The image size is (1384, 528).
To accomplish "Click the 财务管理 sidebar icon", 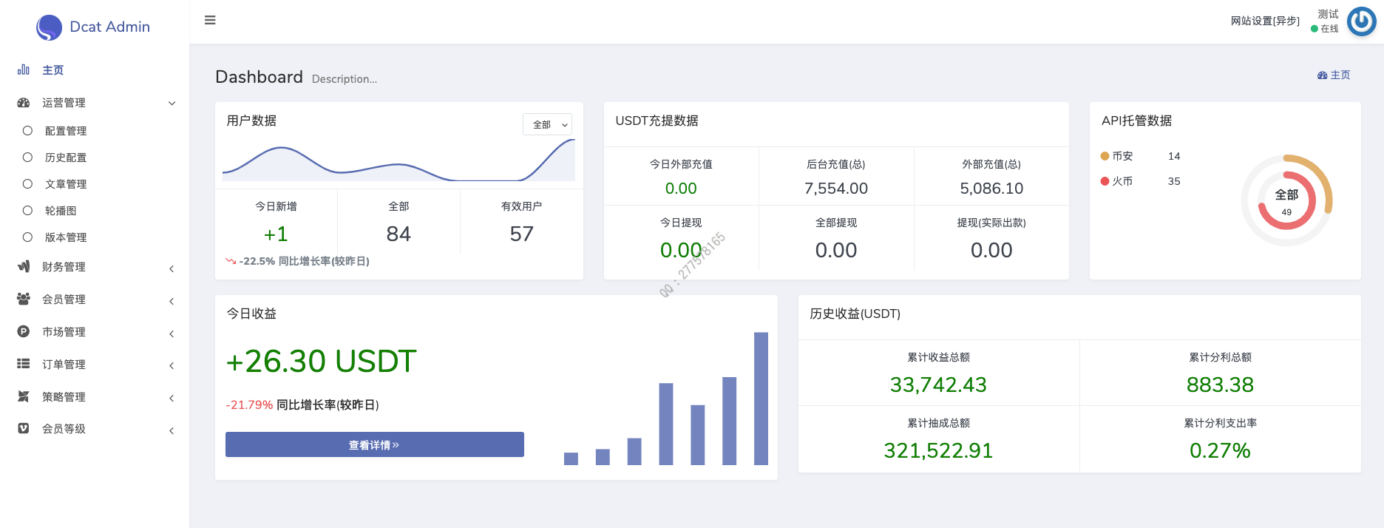I will tap(24, 266).
